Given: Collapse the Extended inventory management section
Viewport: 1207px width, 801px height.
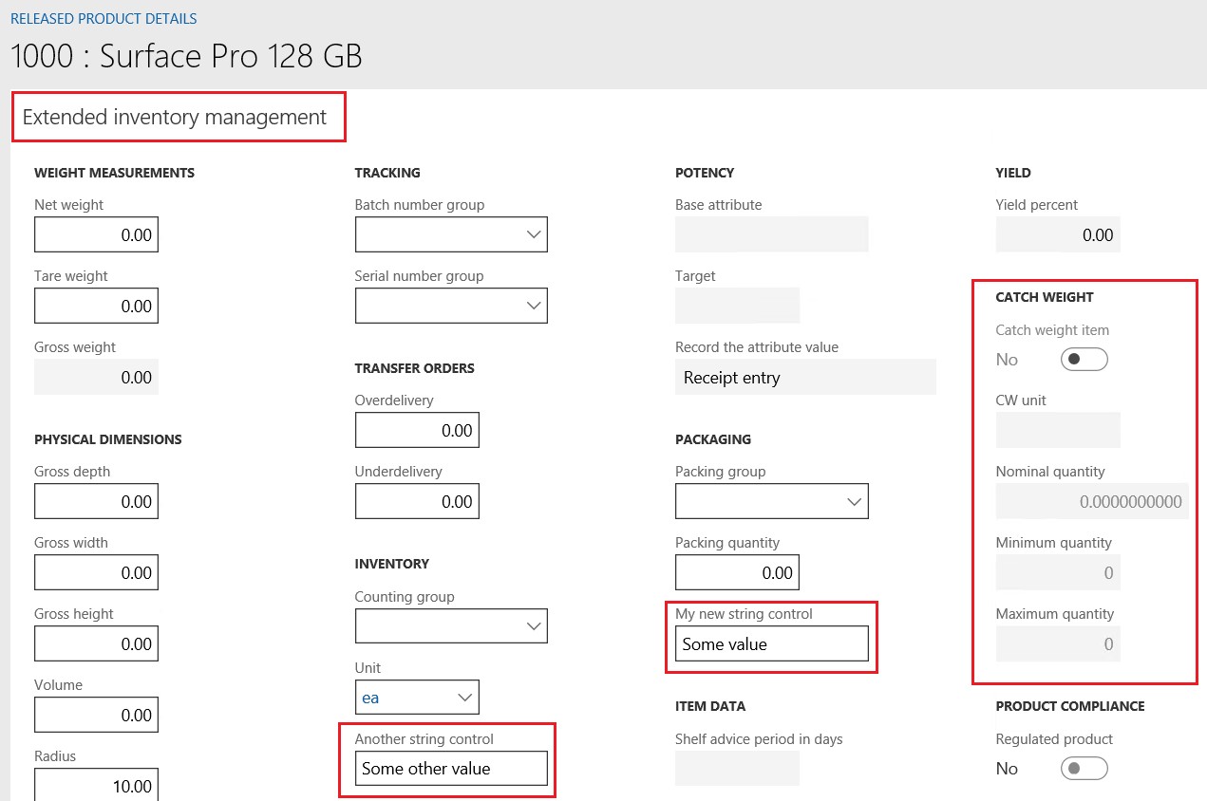Looking at the screenshot, I should pos(178,117).
